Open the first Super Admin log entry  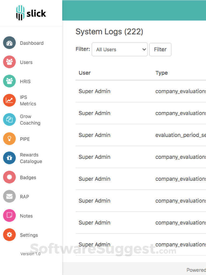94,91
